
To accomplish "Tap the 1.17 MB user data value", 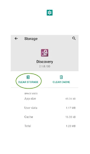I will click(71, 108).
